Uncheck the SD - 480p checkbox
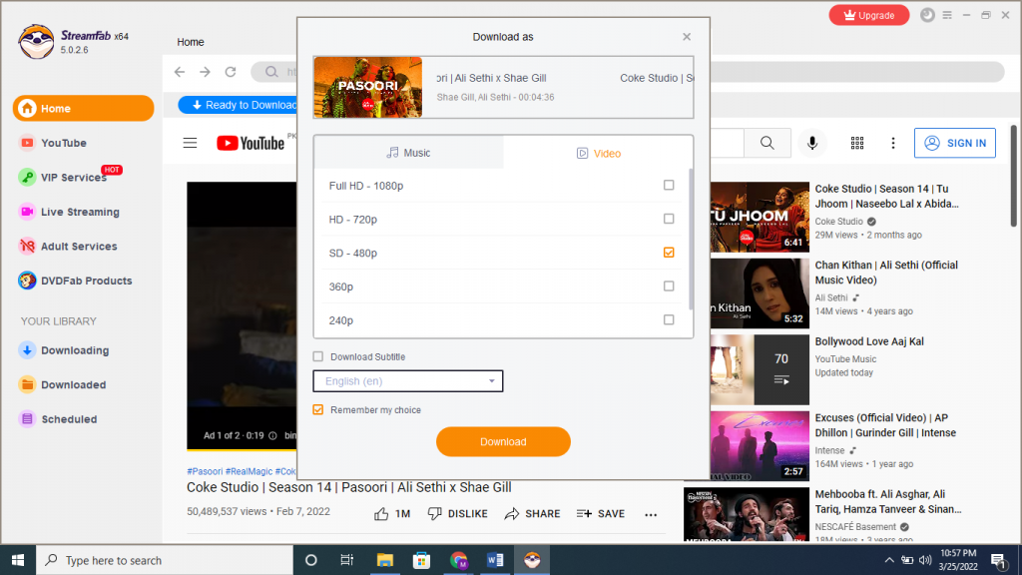The height and width of the screenshot is (575, 1022). (669, 253)
